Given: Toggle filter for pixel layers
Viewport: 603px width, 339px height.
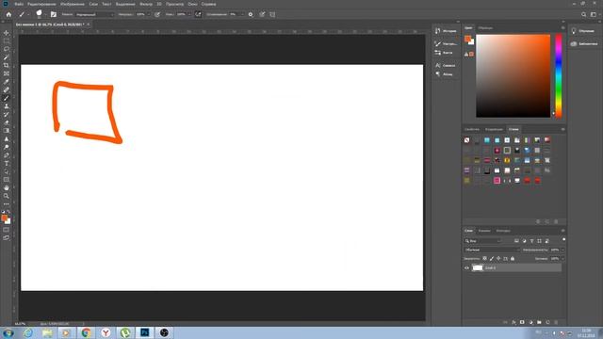Looking at the screenshot, I should coord(516,241).
